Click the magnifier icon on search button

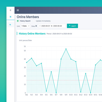(x=70, y=26)
